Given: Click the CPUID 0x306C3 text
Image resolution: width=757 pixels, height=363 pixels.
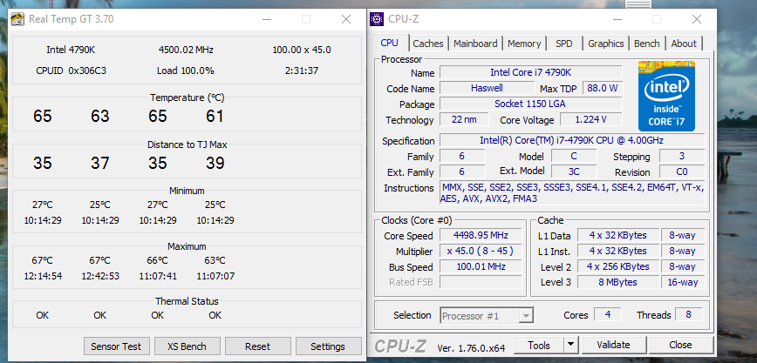Looking at the screenshot, I should point(71,71).
